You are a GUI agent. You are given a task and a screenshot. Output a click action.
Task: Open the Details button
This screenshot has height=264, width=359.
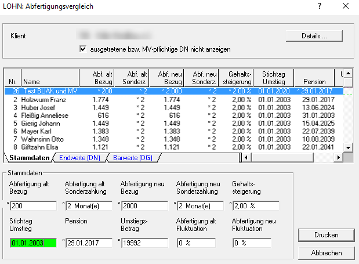point(314,36)
